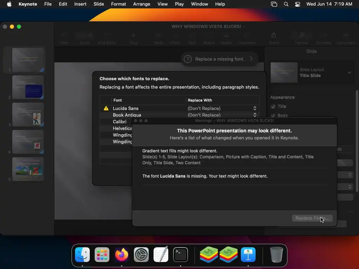Click the yellow warning icon beside Lucida Sans

coord(106,108)
